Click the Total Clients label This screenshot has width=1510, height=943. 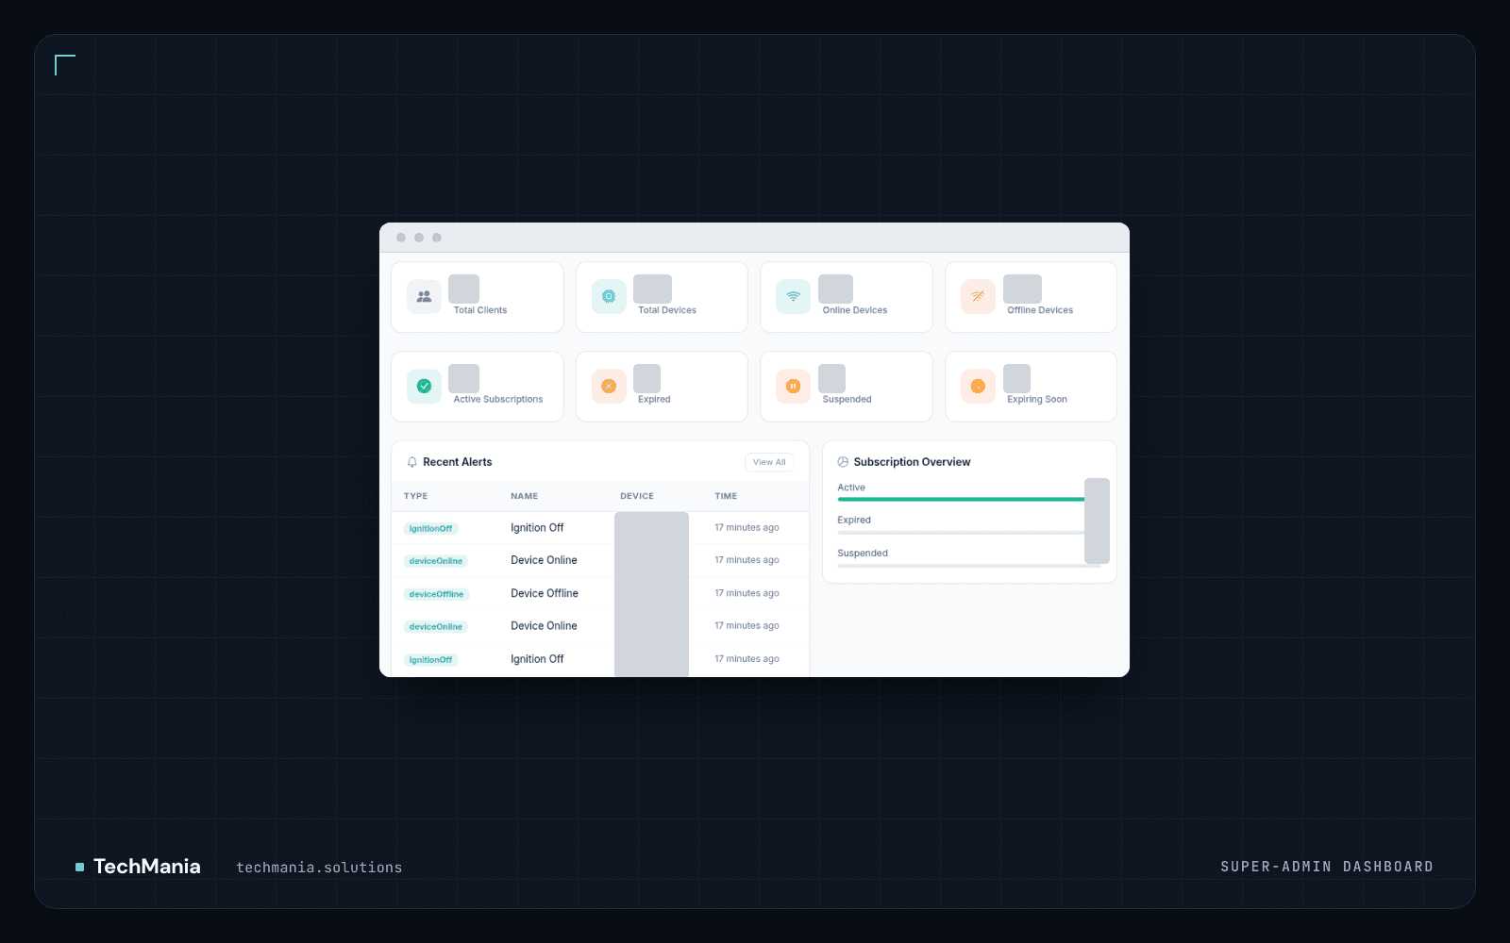[480, 310]
